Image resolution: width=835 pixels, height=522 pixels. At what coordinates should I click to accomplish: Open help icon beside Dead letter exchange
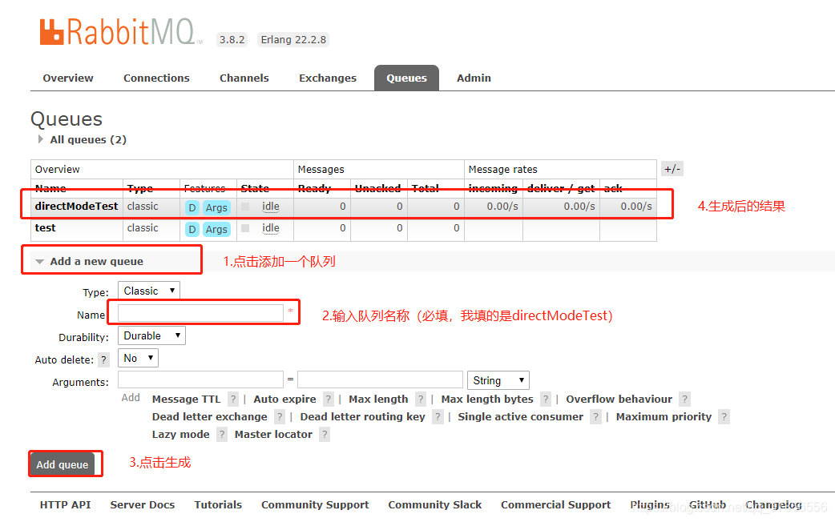coord(280,416)
